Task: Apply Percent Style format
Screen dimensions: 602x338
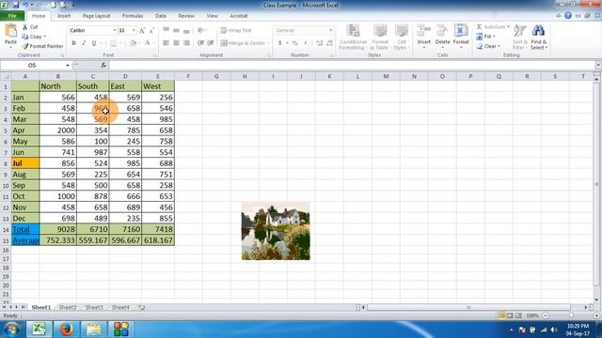Action: coord(294,43)
